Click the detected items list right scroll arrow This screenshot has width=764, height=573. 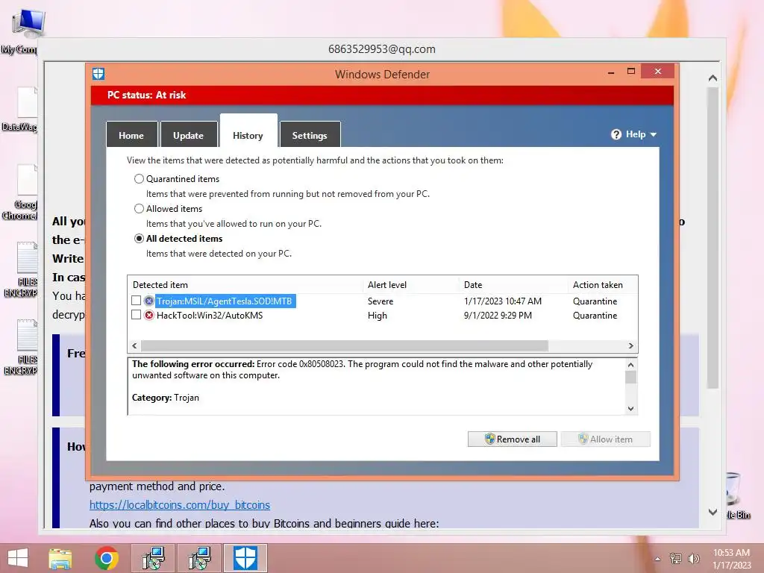(x=631, y=345)
